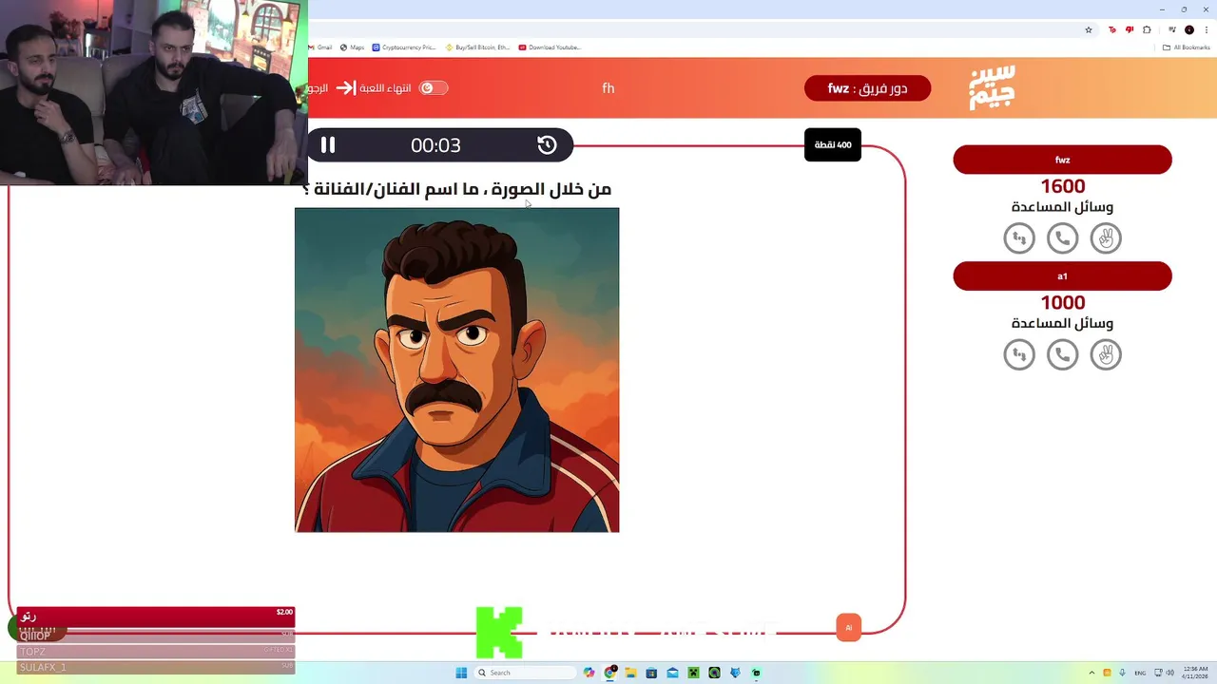
Task: Toggle the game end switch
Action: [434, 88]
